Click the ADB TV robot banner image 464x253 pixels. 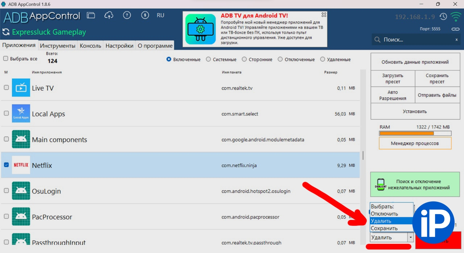tap(200, 29)
